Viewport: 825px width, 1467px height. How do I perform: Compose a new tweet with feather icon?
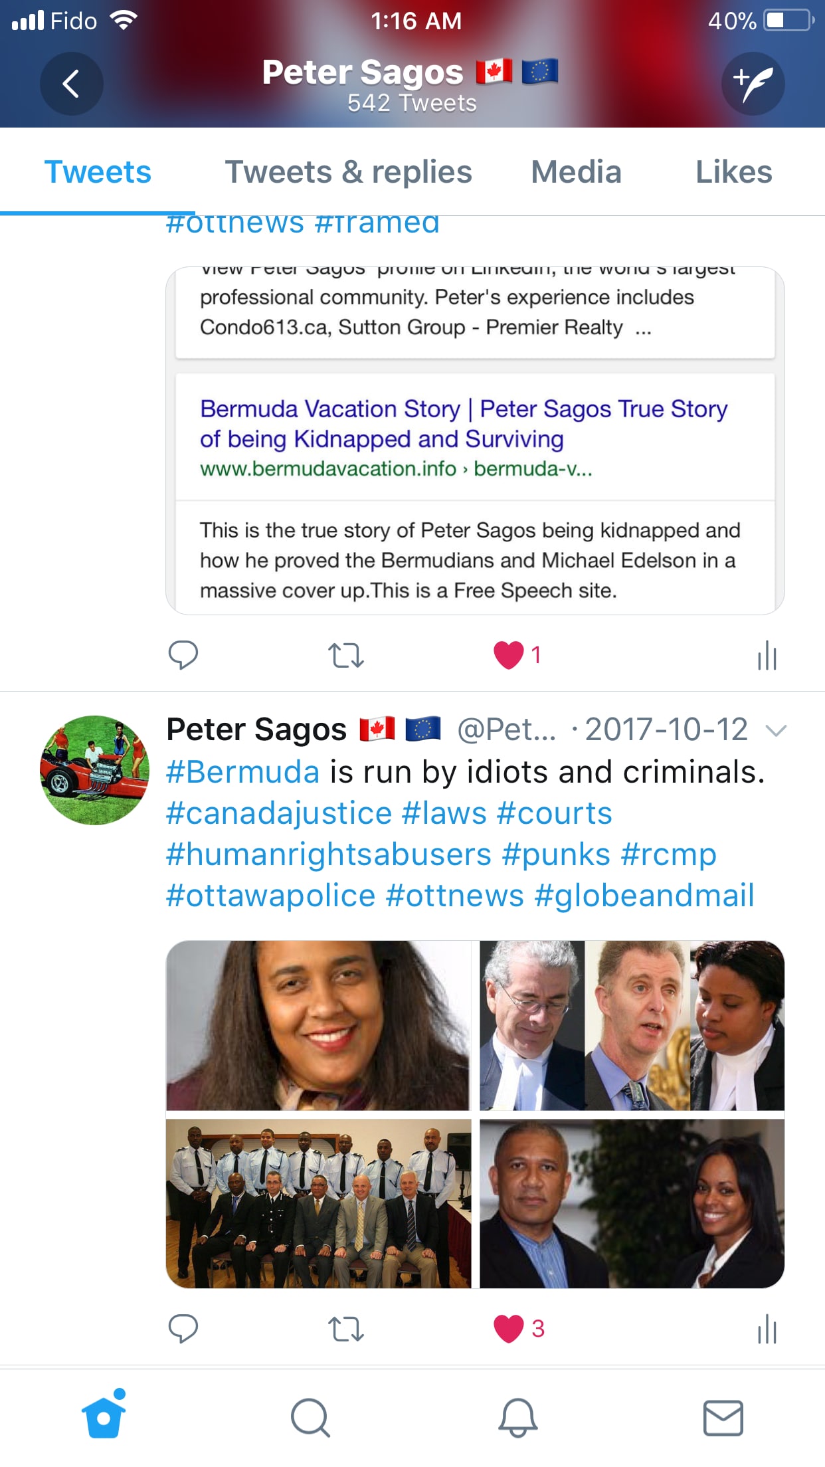tap(753, 84)
